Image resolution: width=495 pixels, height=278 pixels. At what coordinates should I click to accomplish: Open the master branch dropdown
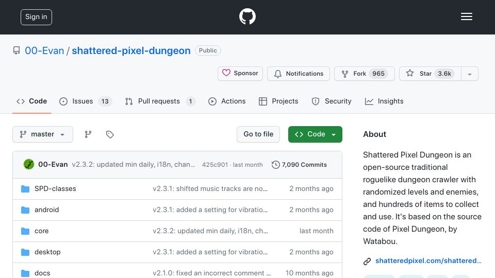pos(43,134)
